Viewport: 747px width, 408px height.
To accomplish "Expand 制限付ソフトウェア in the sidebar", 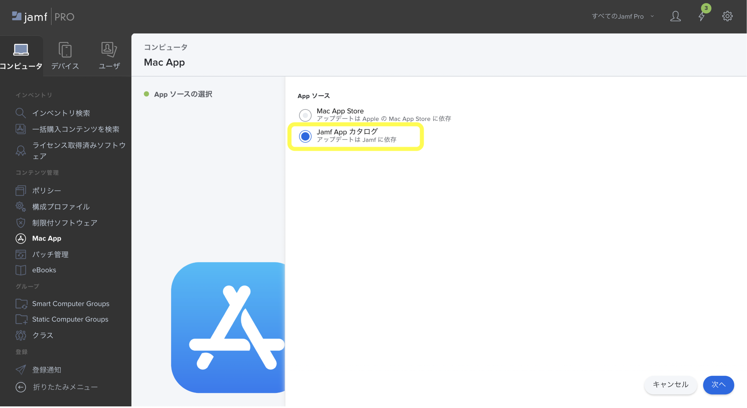I will [64, 223].
